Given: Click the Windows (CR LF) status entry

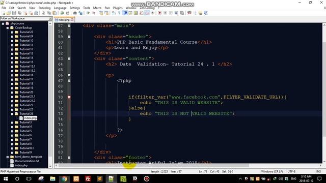Looking at the screenshot, I should (272, 172).
